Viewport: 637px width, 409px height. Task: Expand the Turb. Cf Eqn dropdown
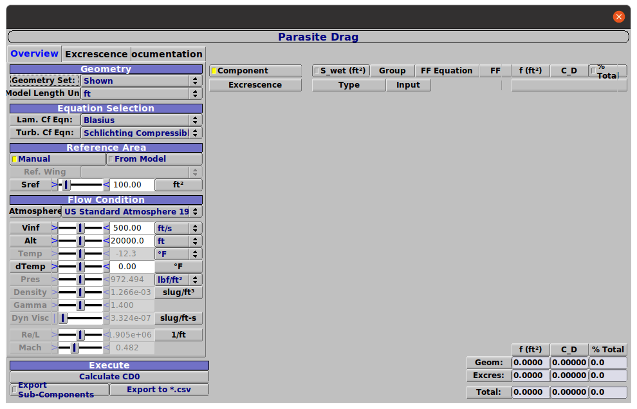click(141, 133)
